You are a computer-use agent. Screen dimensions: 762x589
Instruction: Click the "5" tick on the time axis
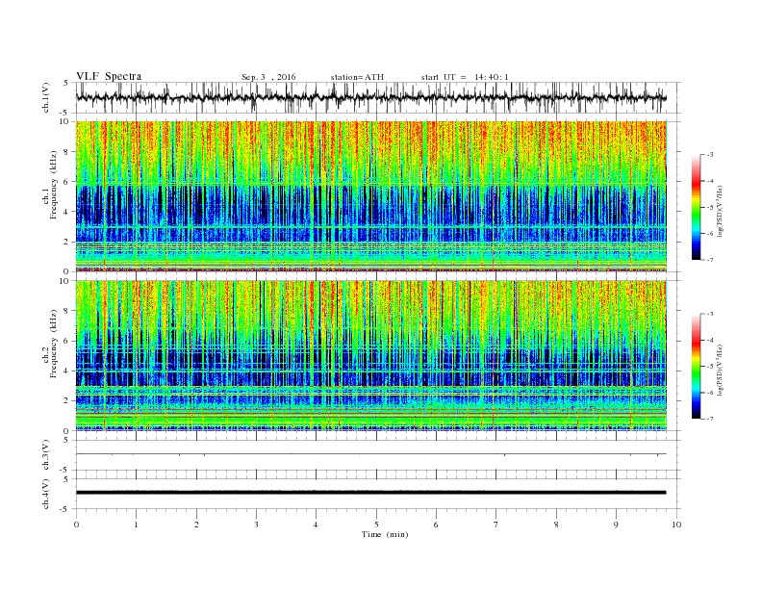(x=376, y=525)
